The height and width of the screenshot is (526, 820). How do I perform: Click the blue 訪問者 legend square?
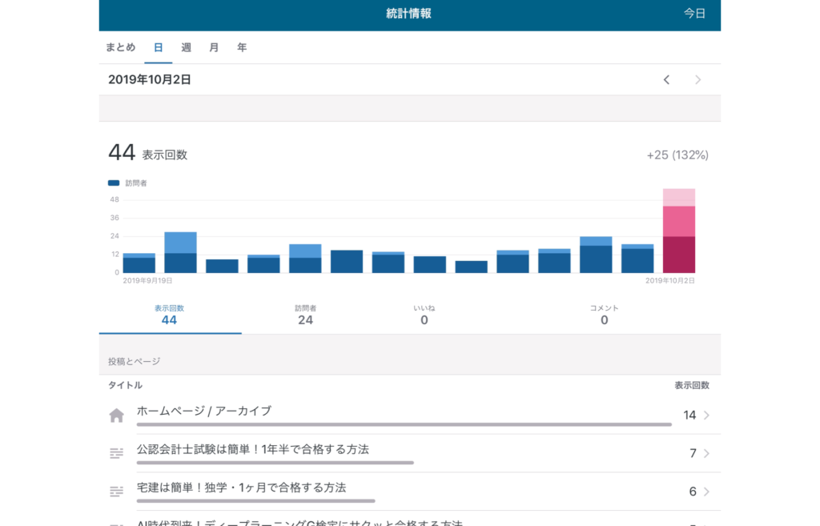tap(114, 183)
